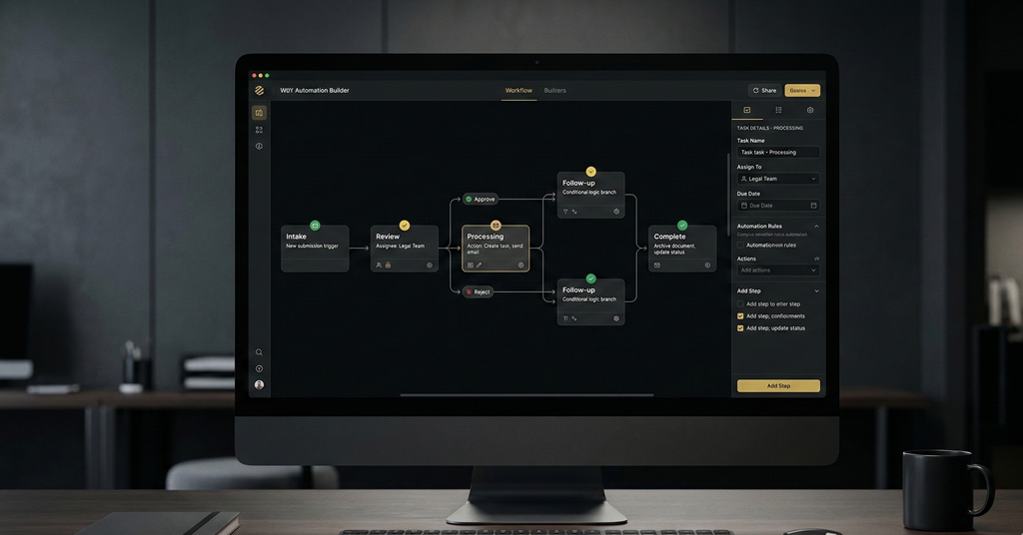Click the yellow check badge on Review node
Image resolution: width=1023 pixels, height=535 pixels.
click(x=405, y=226)
